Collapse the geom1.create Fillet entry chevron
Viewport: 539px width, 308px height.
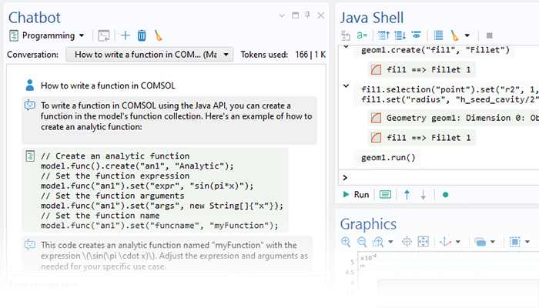346,46
